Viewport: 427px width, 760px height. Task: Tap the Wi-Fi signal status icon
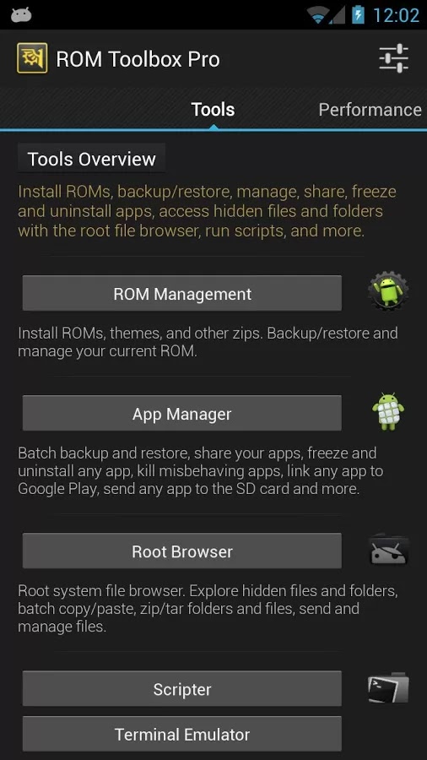pyautogui.click(x=318, y=15)
